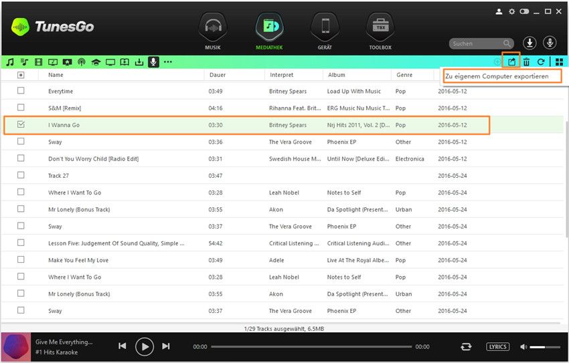
Task: Click the greyed add plus icon
Action: click(497, 62)
